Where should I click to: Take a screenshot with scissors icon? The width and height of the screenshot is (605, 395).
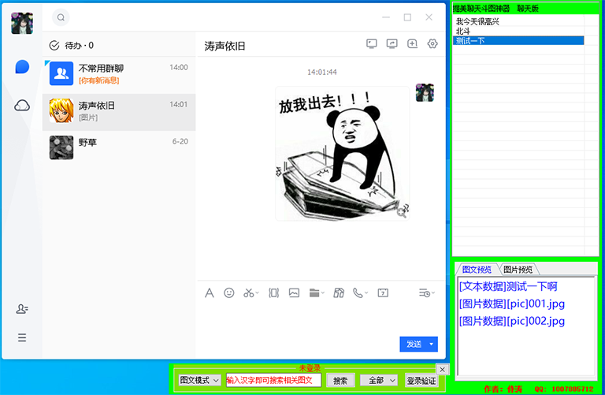point(248,293)
